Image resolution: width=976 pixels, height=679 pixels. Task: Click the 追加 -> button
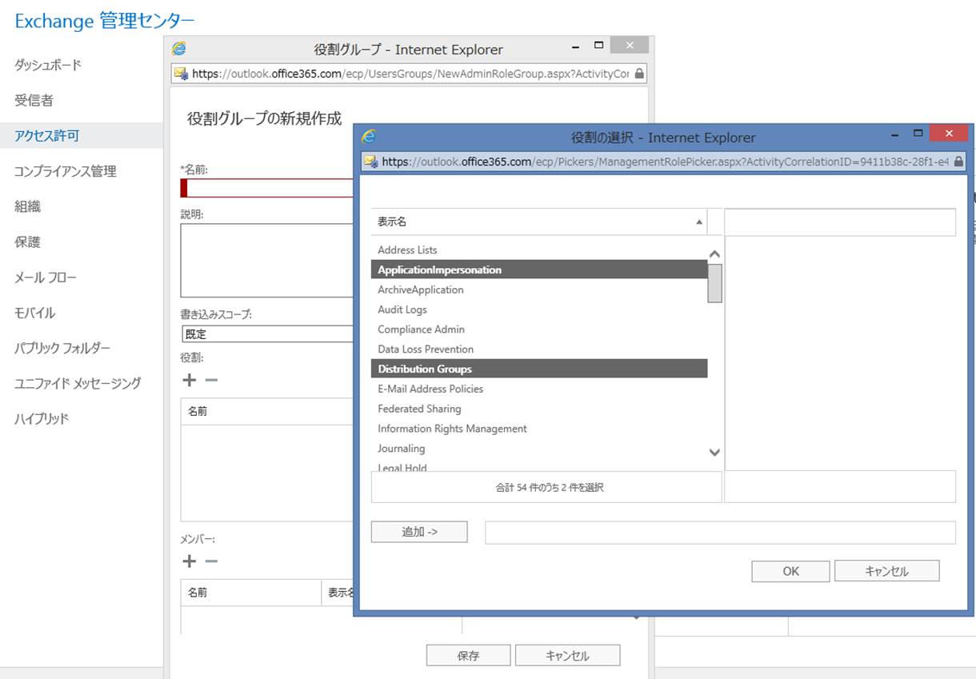coord(419,532)
